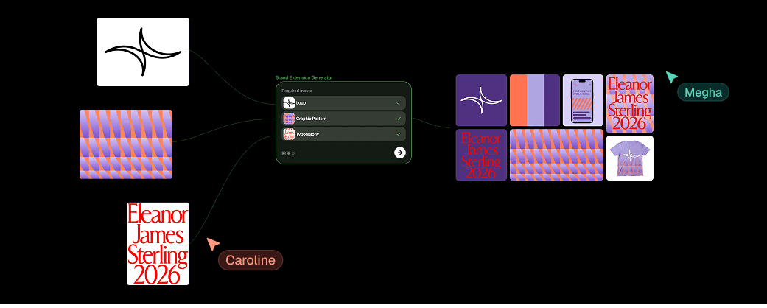Click the orange stripe in the palette tile
The height and width of the screenshot is (308, 767).
518,100
